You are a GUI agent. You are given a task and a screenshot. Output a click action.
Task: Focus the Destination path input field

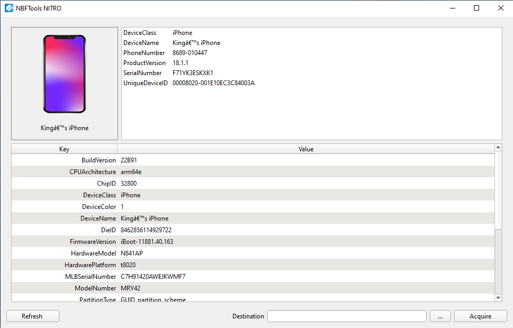[347, 316]
